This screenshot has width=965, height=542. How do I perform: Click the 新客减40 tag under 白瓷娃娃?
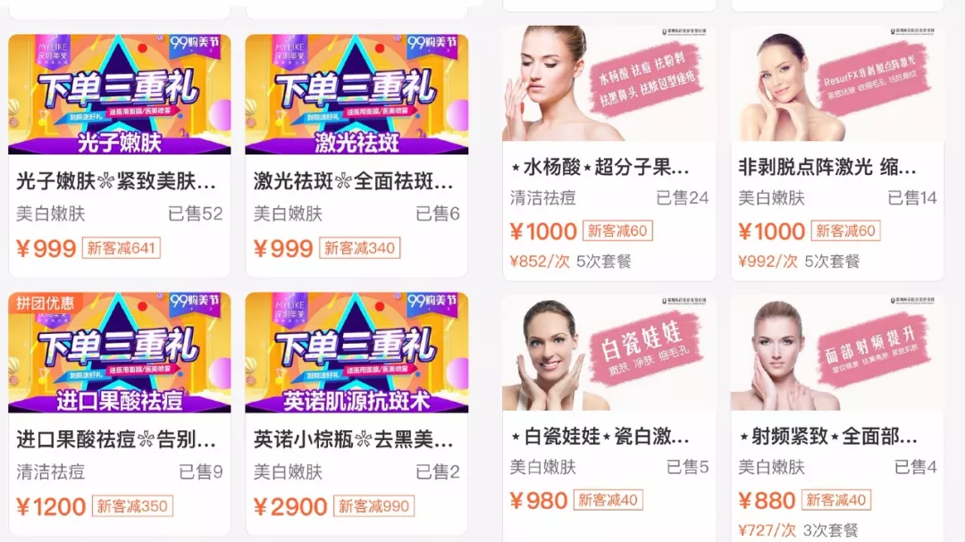point(608,500)
